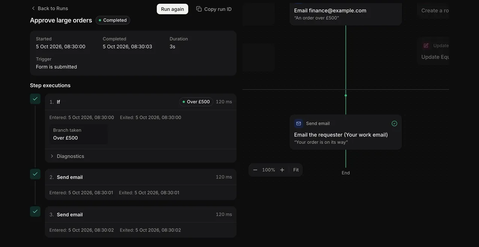The width and height of the screenshot is (479, 247).
Task: Open step 3 Send email row
Action: click(141, 214)
